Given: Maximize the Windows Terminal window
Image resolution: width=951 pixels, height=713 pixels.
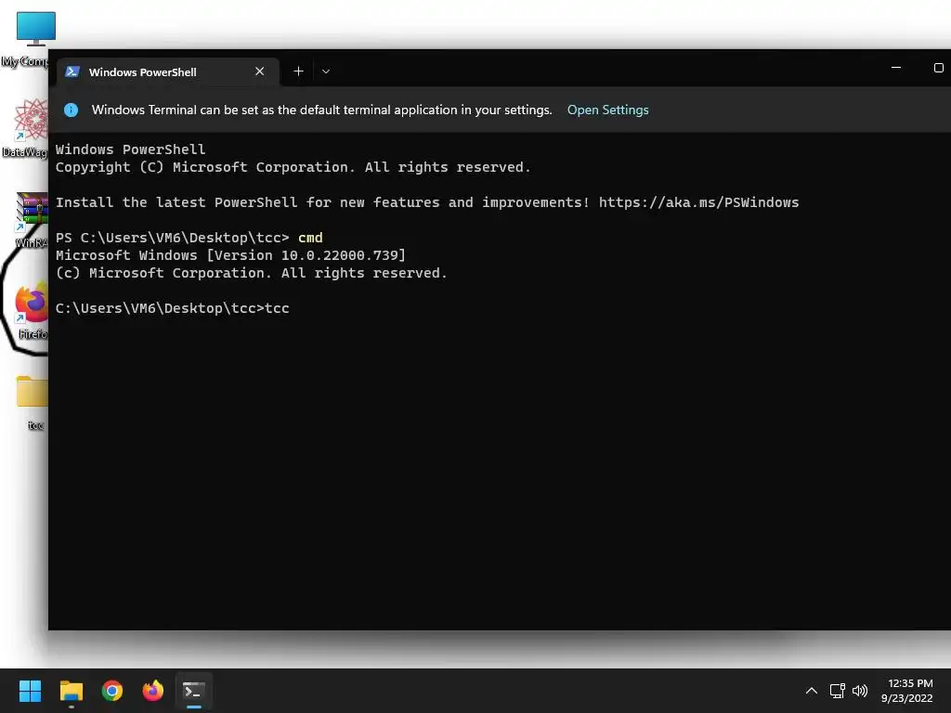Looking at the screenshot, I should coord(938,67).
